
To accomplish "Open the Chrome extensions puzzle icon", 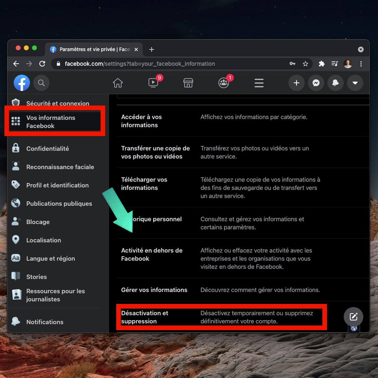I will (x=322, y=64).
